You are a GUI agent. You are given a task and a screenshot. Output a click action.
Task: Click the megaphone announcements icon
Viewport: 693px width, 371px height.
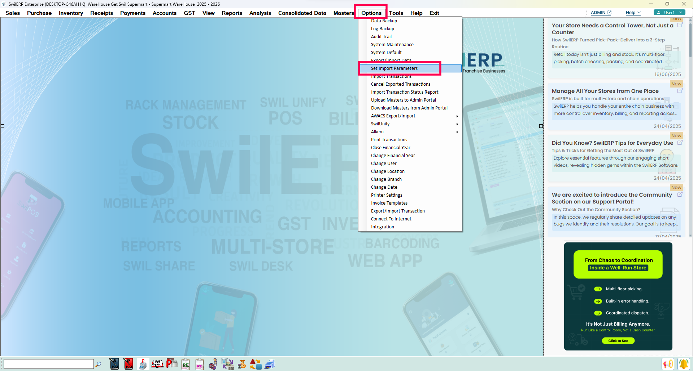click(668, 364)
